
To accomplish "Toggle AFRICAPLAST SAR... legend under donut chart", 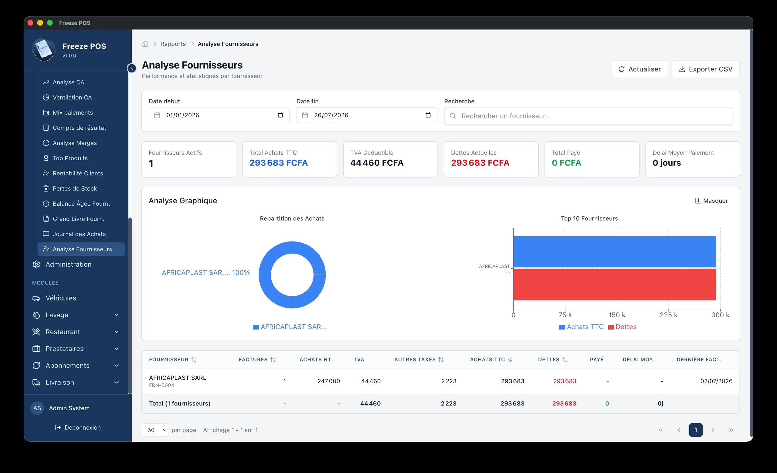I will (x=290, y=327).
